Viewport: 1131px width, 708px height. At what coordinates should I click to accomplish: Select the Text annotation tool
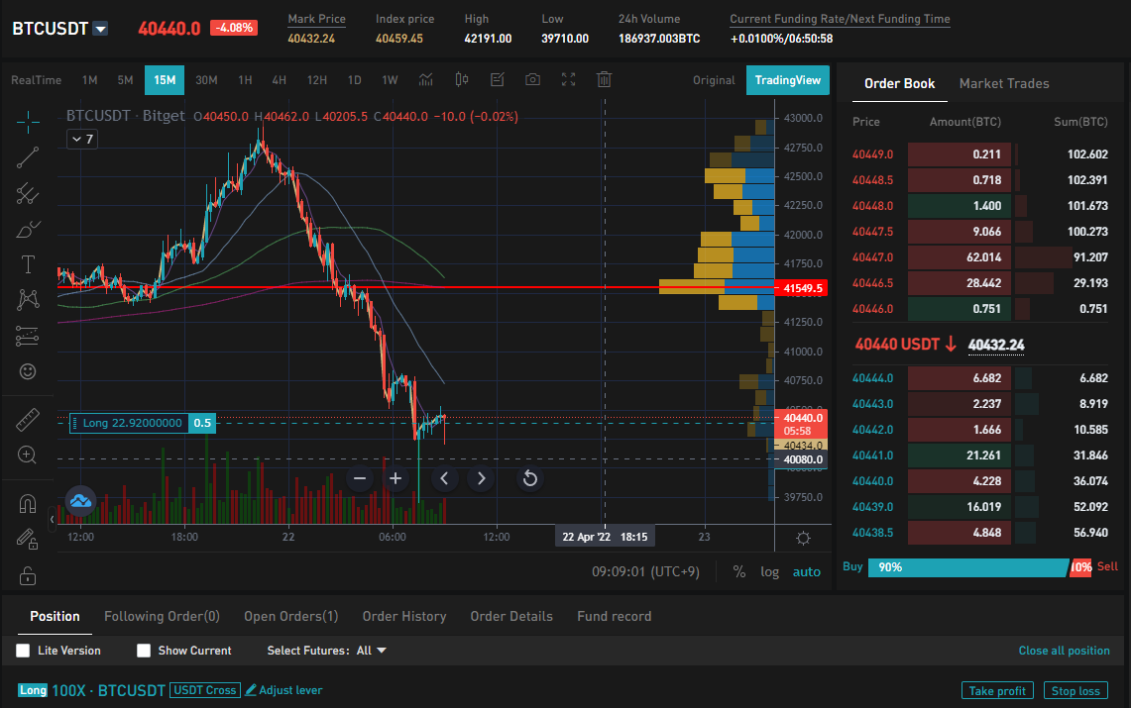click(28, 264)
